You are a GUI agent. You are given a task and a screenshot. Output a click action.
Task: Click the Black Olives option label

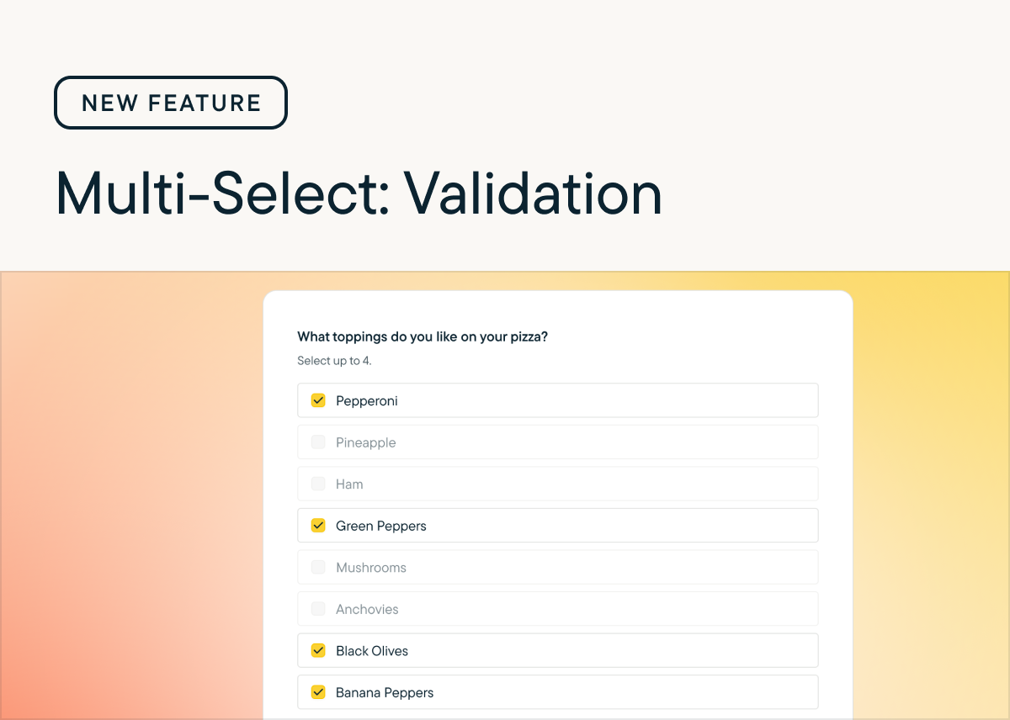click(372, 651)
